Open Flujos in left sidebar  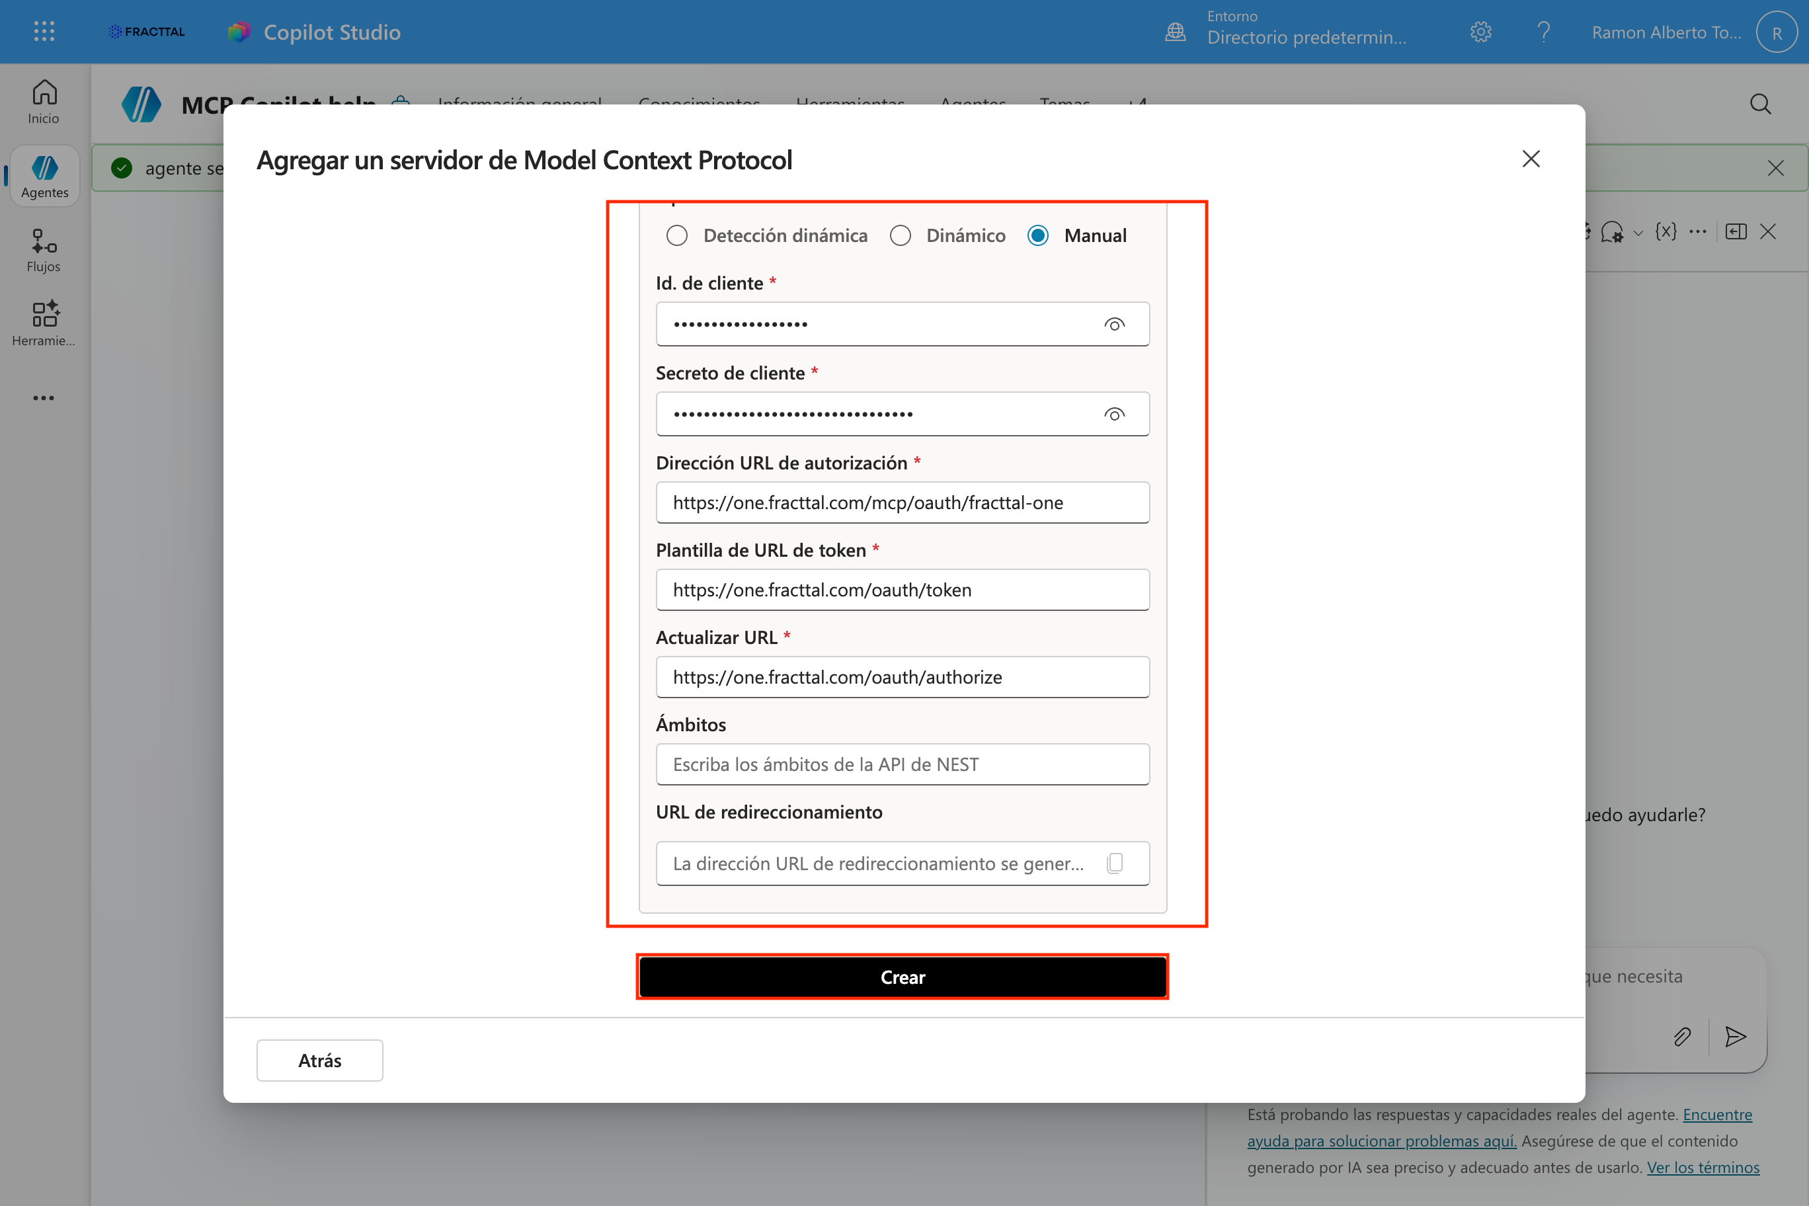pyautogui.click(x=44, y=250)
